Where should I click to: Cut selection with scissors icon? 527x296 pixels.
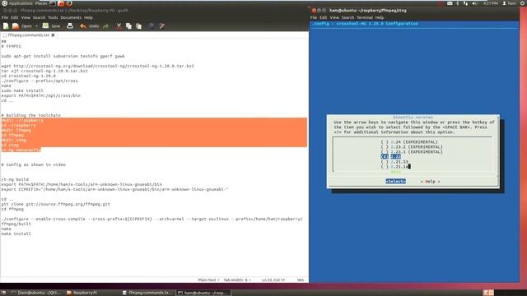[x=119, y=25]
